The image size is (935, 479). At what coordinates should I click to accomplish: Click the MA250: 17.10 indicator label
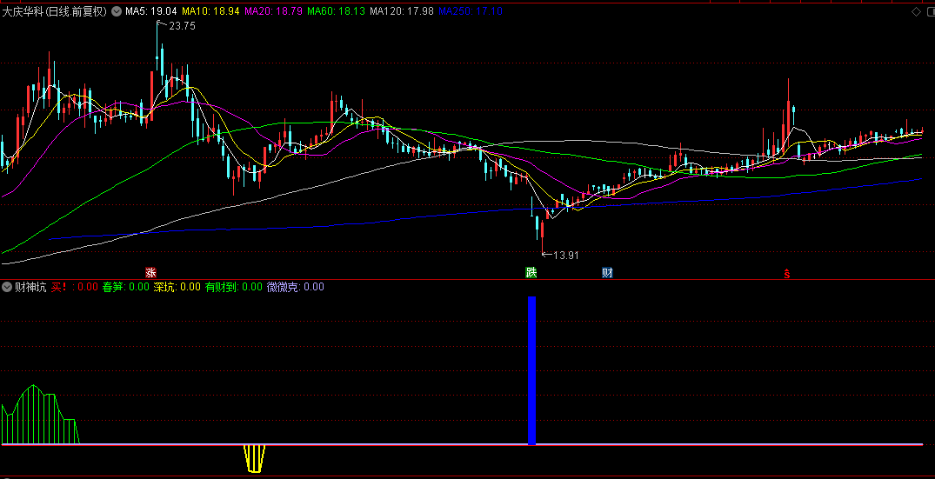pyautogui.click(x=470, y=10)
